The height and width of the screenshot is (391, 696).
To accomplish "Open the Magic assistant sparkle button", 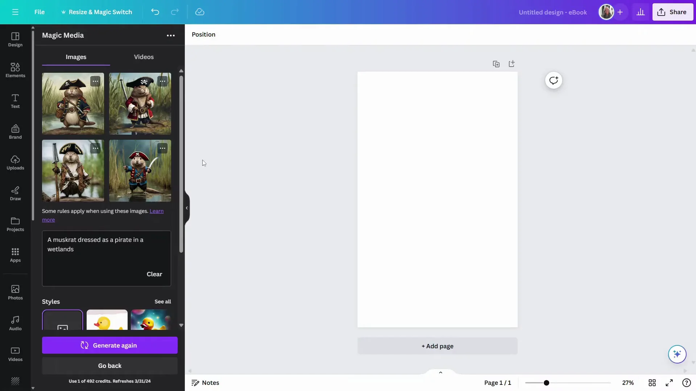I will pyautogui.click(x=677, y=354).
